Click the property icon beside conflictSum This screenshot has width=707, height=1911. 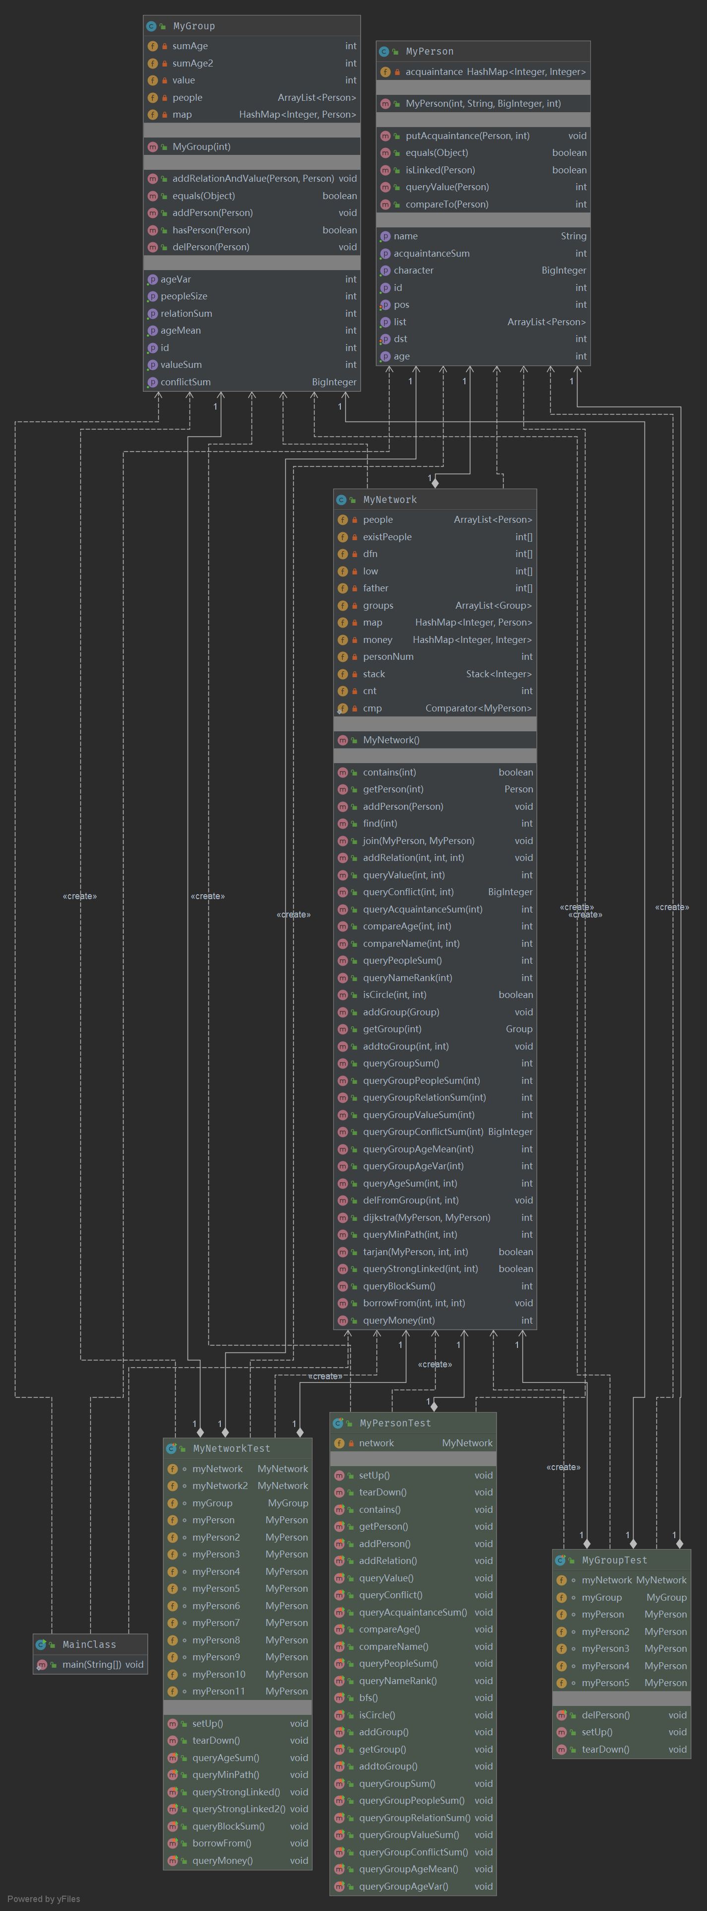point(153,382)
